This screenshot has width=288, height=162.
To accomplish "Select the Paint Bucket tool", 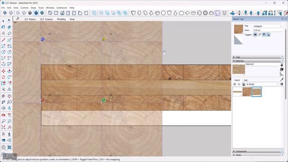I will click(x=3, y=27).
